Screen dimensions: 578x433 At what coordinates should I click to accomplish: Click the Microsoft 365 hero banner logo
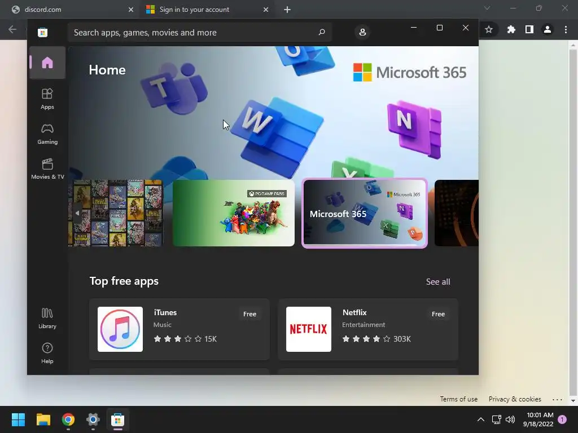[410, 72]
